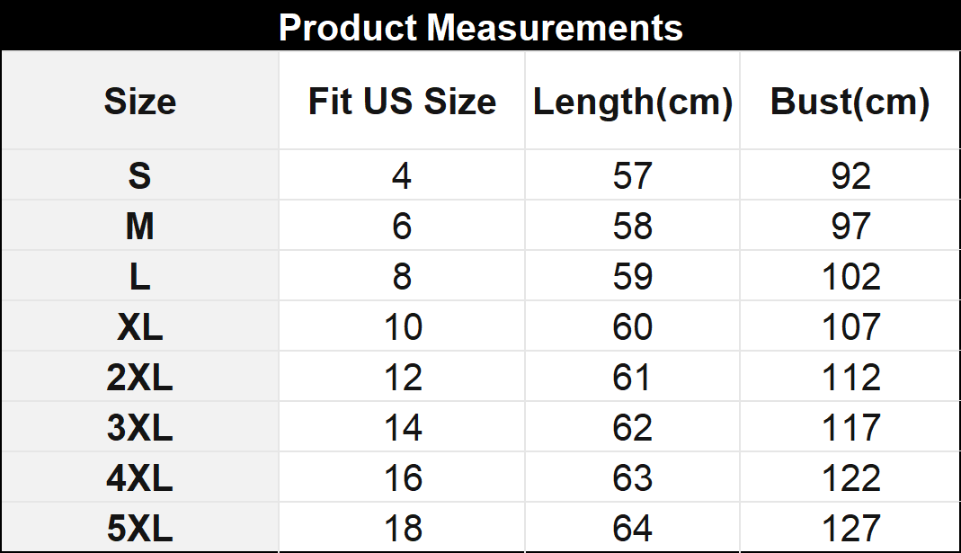Image resolution: width=961 pixels, height=553 pixels.
Task: Click the 5XL size row label
Action: [x=139, y=528]
